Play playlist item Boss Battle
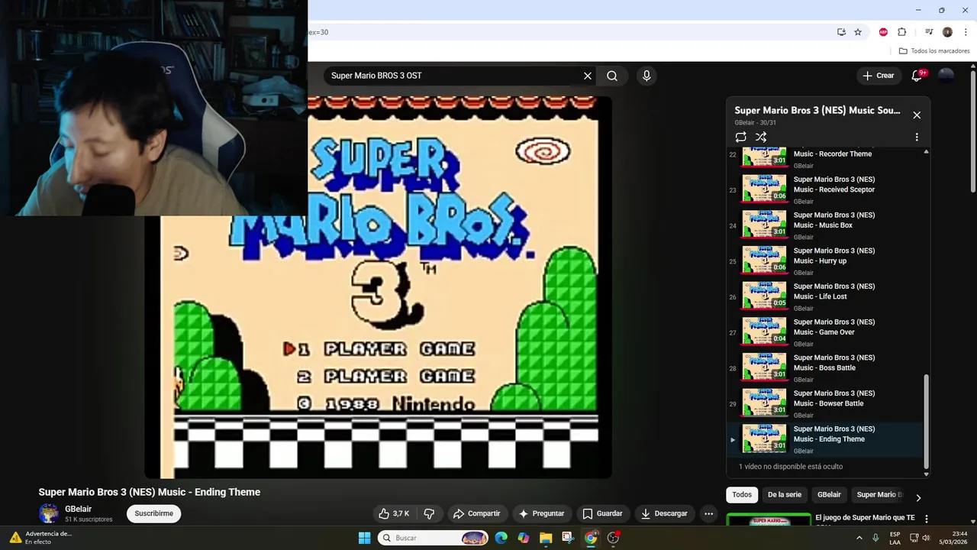Viewport: 977px width, 550px height. [x=825, y=368]
